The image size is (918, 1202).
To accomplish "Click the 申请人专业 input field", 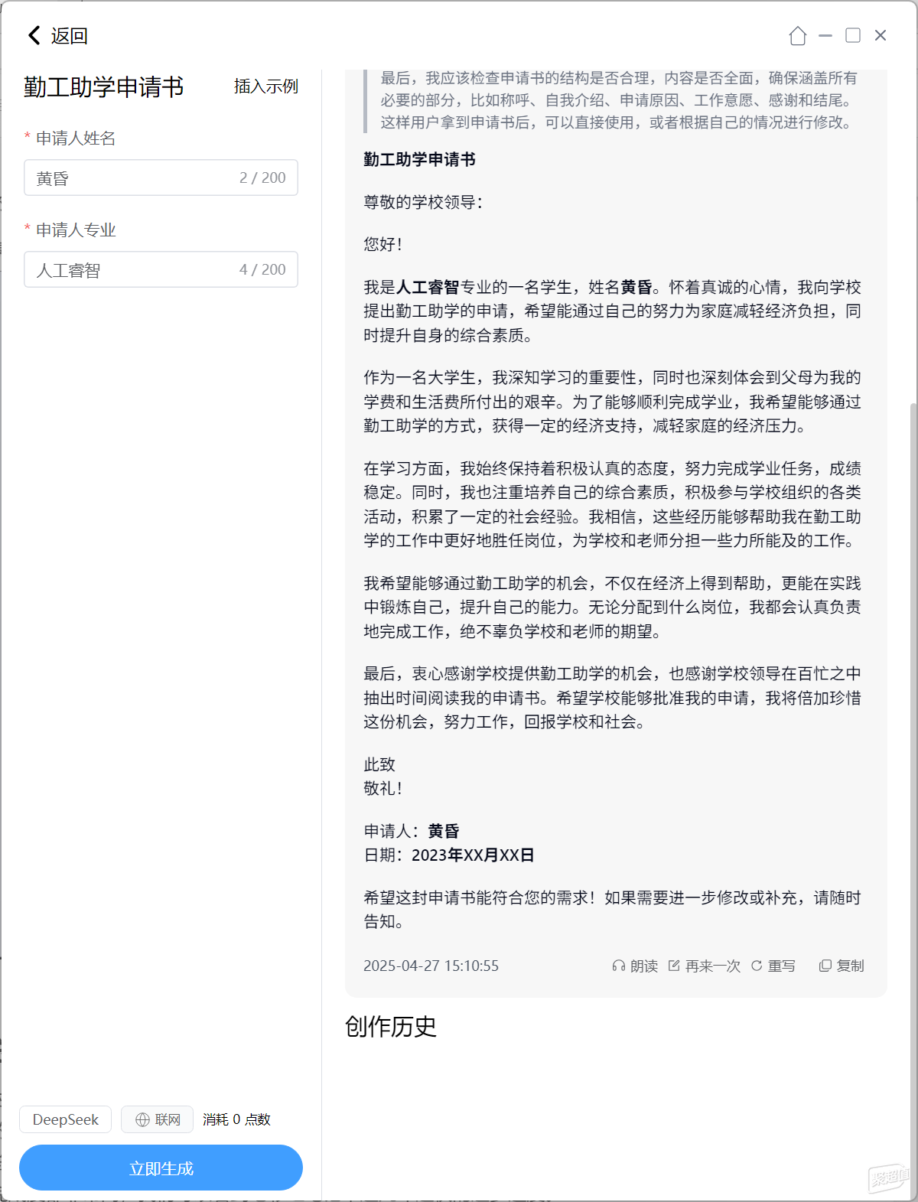I will [x=161, y=269].
